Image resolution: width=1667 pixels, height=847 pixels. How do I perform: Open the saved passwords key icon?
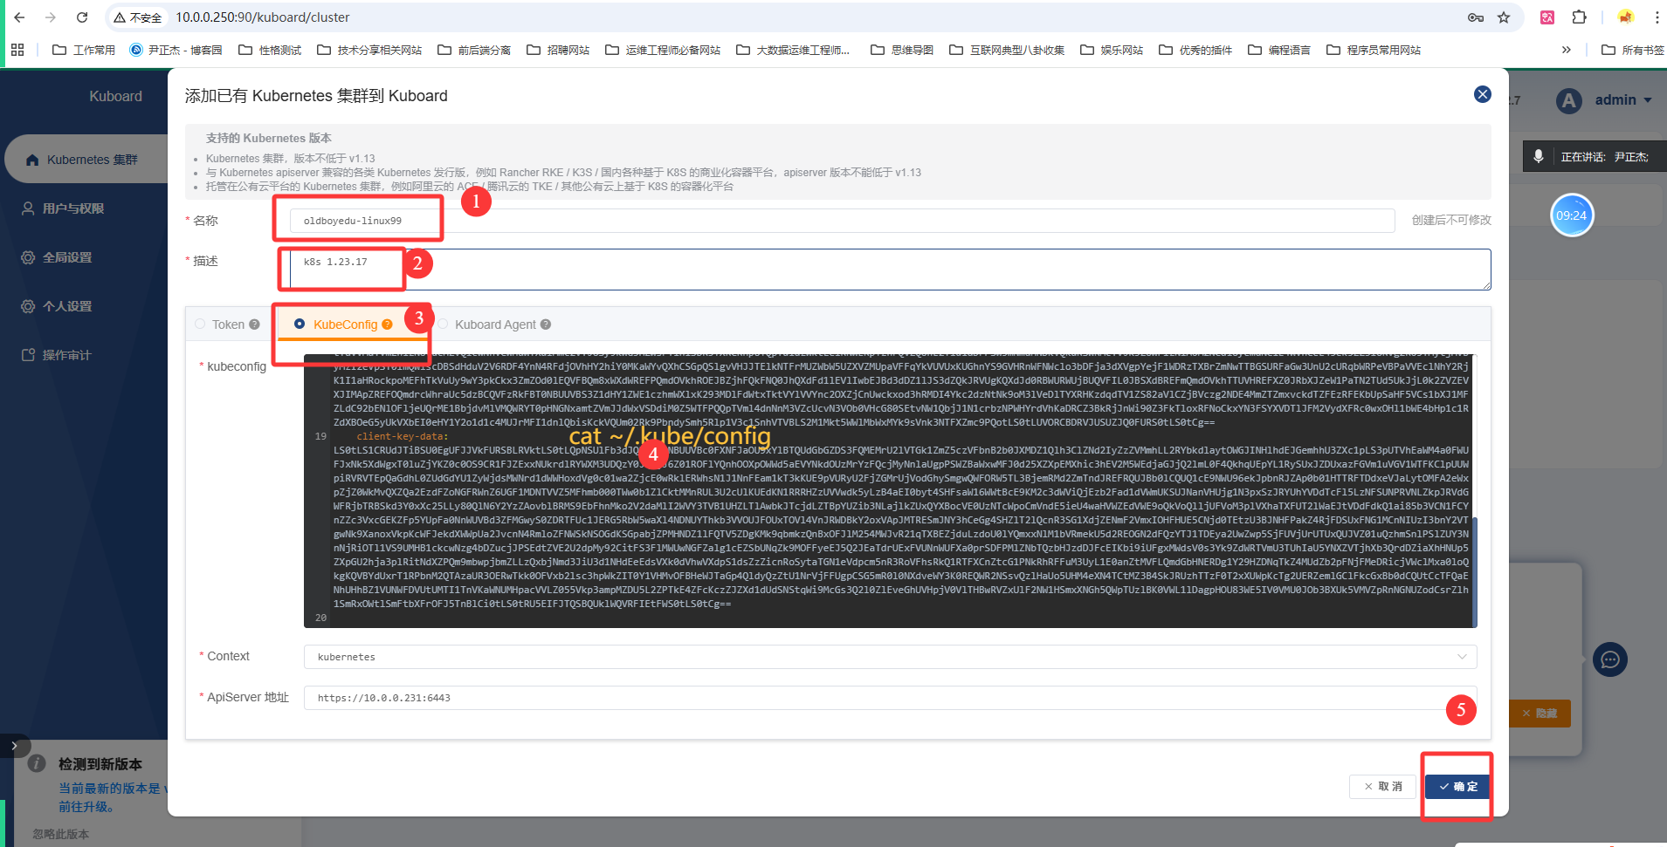(1476, 17)
